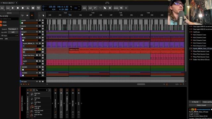Click the MPE button next to Use MPE
The image size is (212, 119).
13,32
